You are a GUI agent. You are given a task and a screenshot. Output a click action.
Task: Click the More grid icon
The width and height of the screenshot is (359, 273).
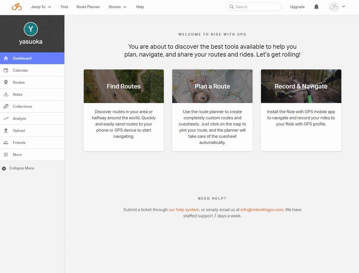pos(6,155)
